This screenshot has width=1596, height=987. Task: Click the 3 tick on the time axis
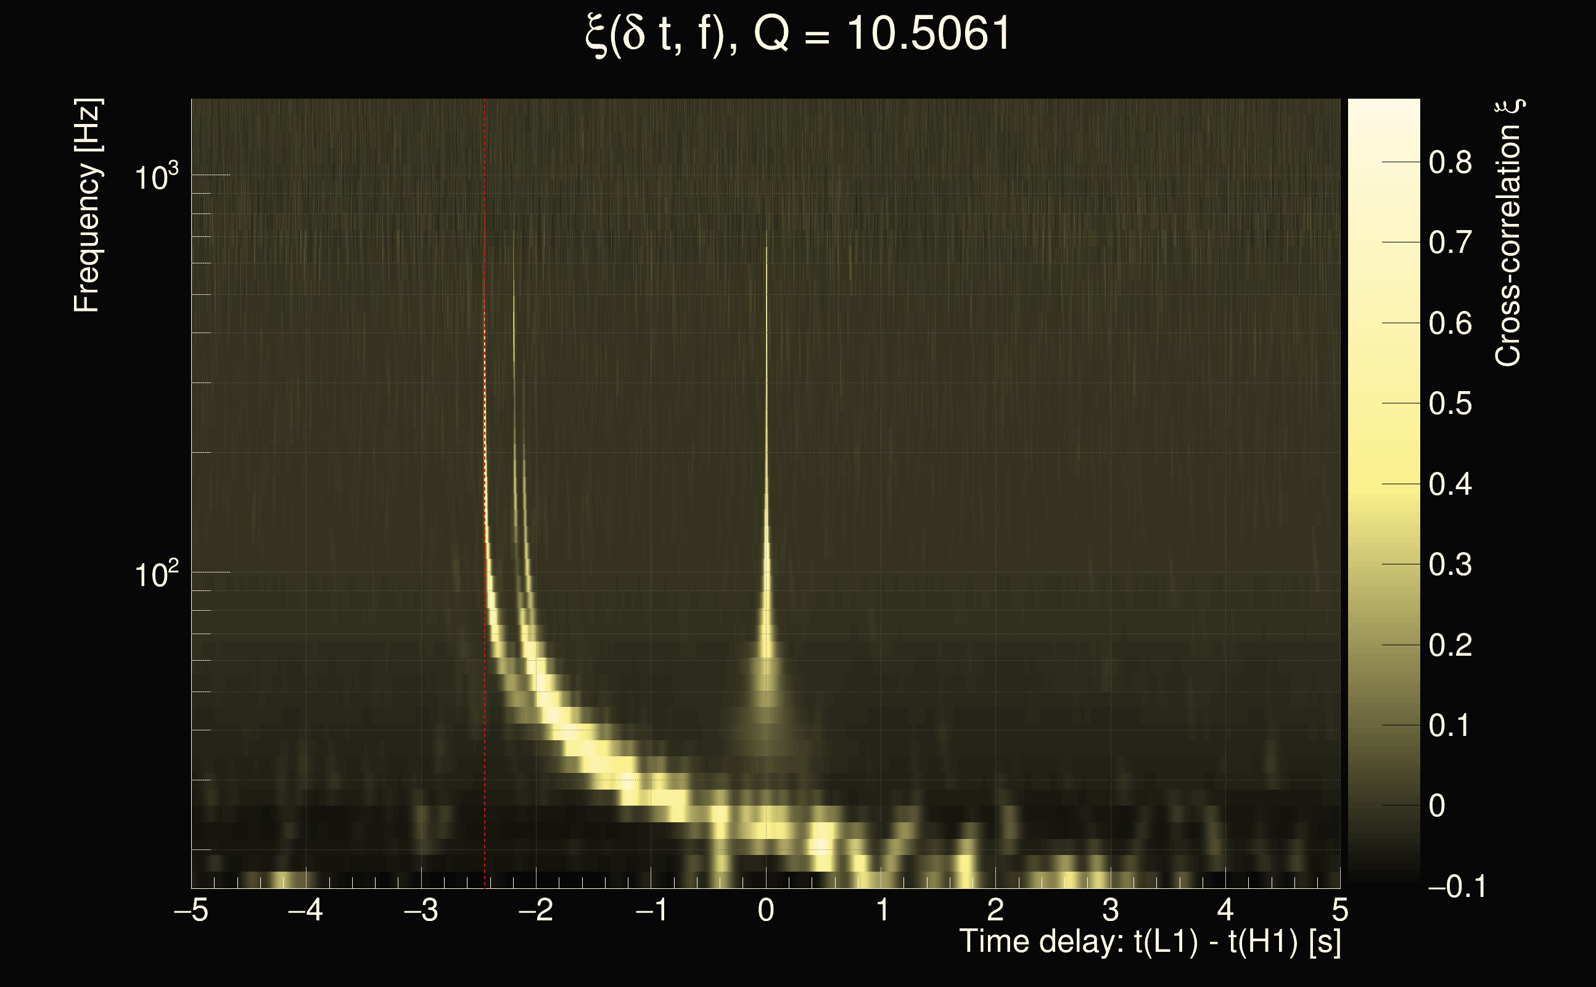(1111, 910)
